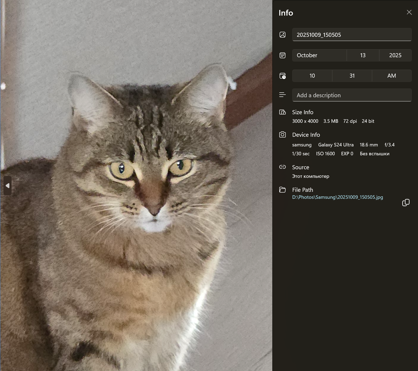Click the image icon beside the filename

point(282,35)
